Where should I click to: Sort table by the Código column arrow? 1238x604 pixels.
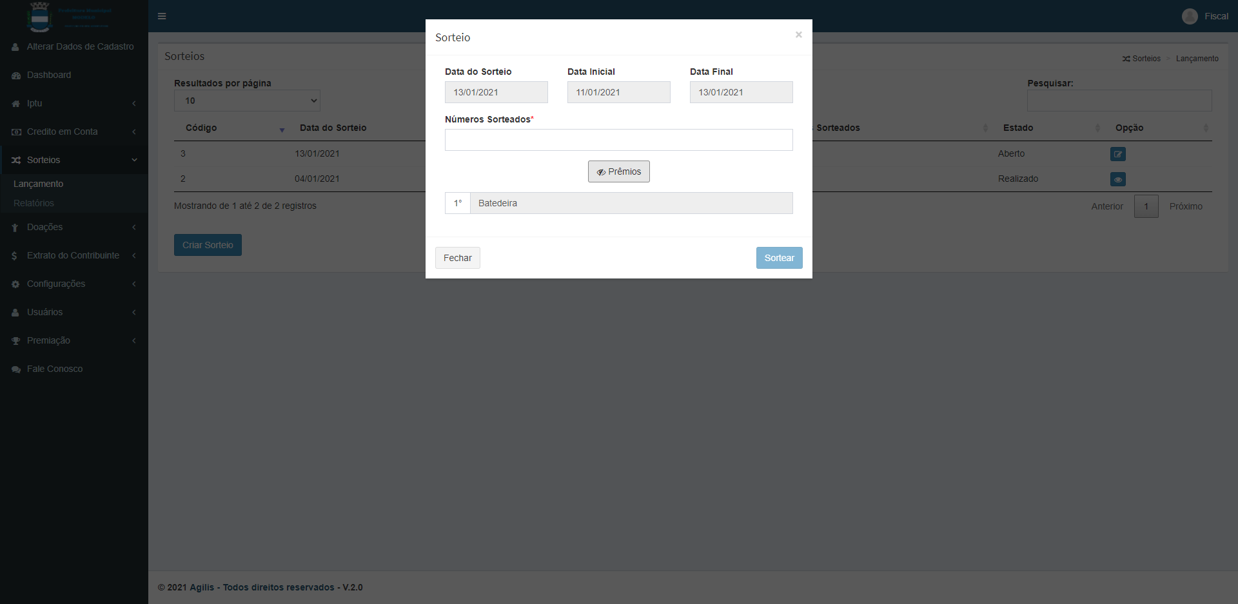coord(282,130)
